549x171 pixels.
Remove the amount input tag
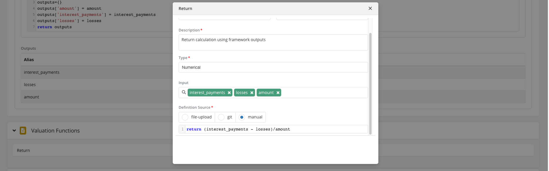pyautogui.click(x=278, y=93)
